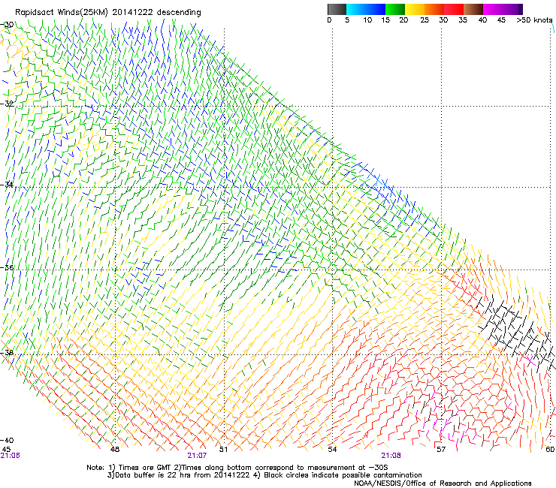Click the '-38' latitude axis label
556x488 pixels.
[7, 353]
